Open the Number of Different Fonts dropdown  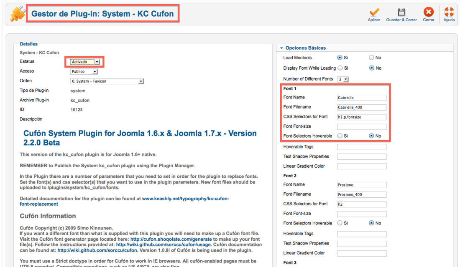pyautogui.click(x=342, y=79)
